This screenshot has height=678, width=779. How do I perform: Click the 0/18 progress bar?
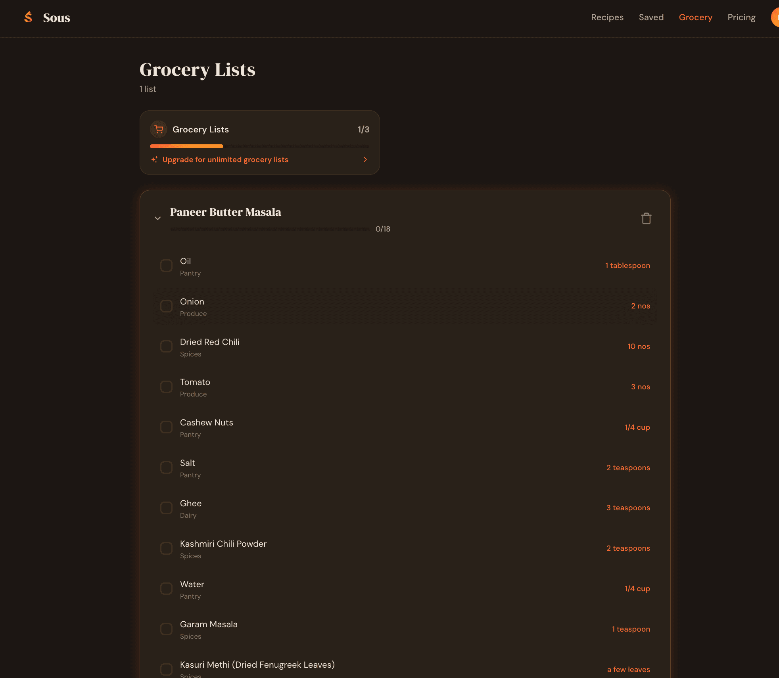(271, 229)
